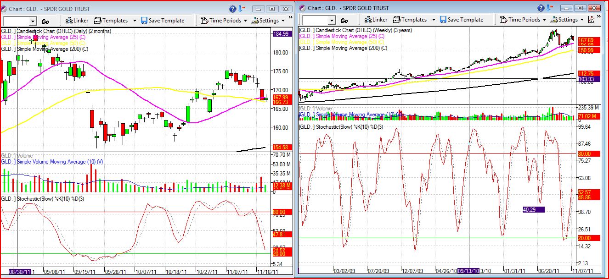
Task: Close the weekly chart window
Action: tap(593, 8)
